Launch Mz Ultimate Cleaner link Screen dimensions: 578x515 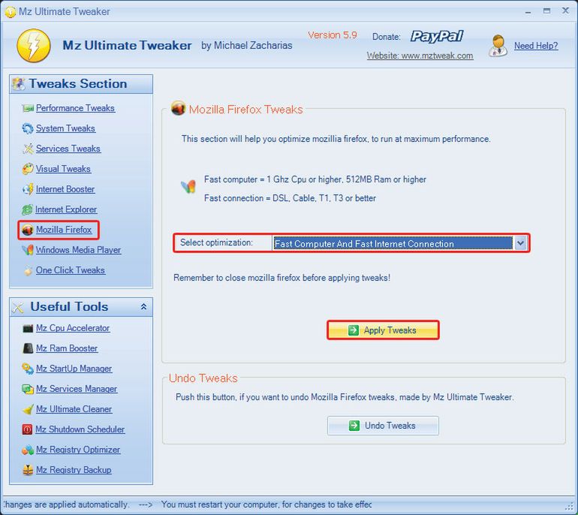click(x=74, y=409)
